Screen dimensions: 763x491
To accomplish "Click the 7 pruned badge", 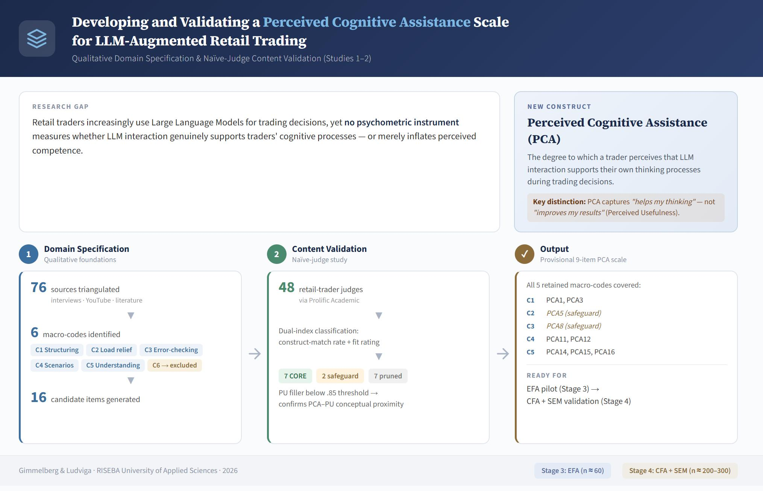I will coord(388,376).
